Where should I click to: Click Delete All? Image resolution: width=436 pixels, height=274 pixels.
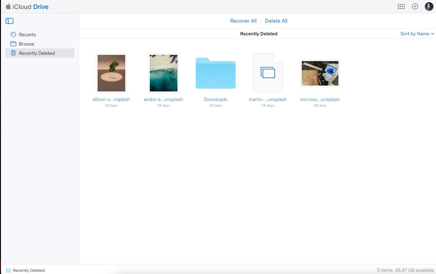pyautogui.click(x=276, y=21)
